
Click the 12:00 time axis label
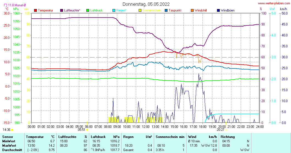[x=146, y=127]
